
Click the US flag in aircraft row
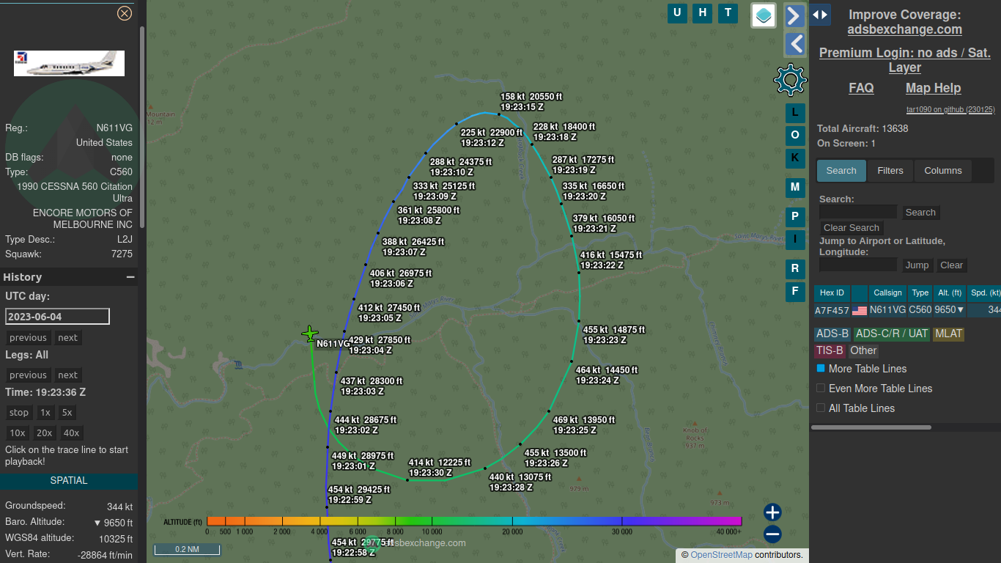coord(860,311)
